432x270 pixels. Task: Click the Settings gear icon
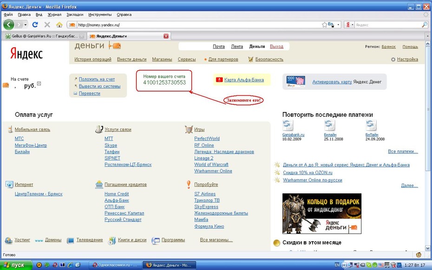tap(393, 59)
